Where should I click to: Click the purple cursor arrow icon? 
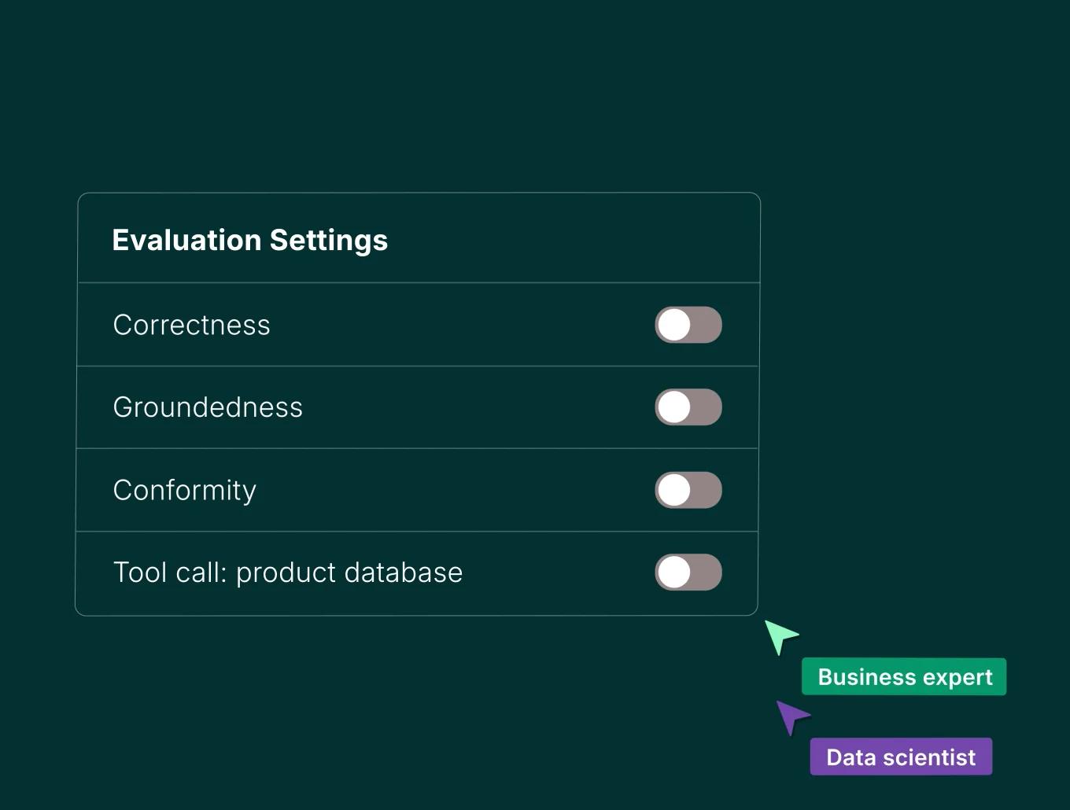[x=791, y=716]
